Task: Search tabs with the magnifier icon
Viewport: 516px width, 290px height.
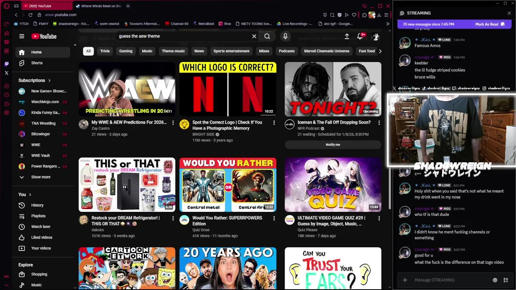Action: click(x=364, y=6)
